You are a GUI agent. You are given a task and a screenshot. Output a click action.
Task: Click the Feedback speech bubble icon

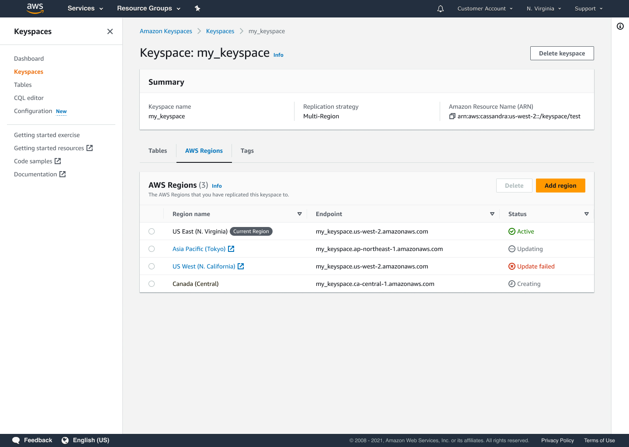pos(16,440)
